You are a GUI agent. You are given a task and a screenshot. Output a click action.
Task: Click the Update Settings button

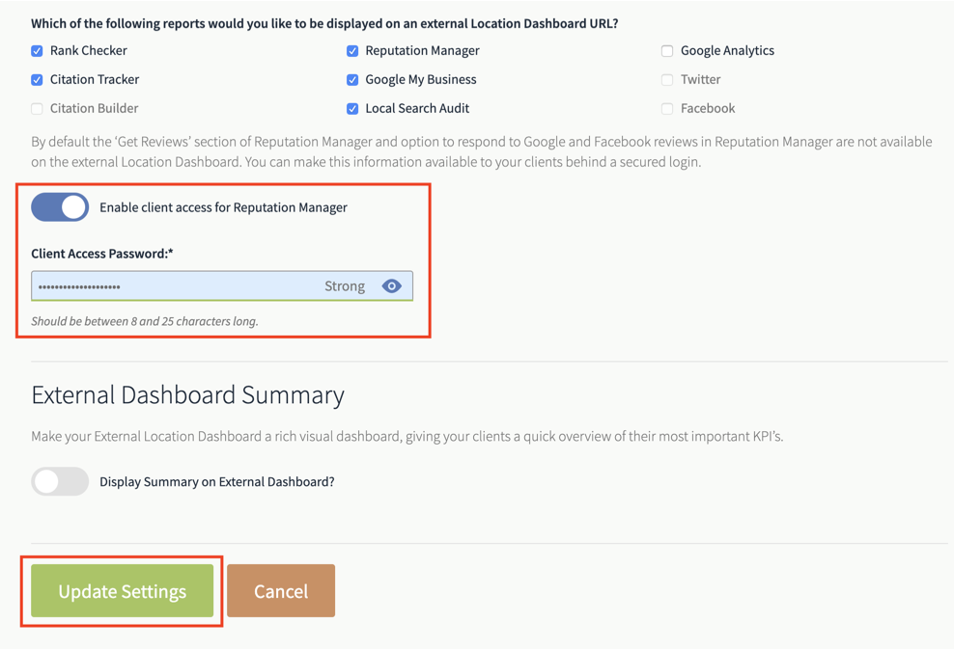coord(123,591)
